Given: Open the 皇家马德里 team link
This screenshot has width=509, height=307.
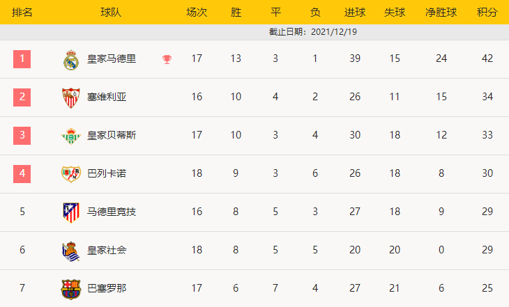Looking at the screenshot, I should point(112,59).
